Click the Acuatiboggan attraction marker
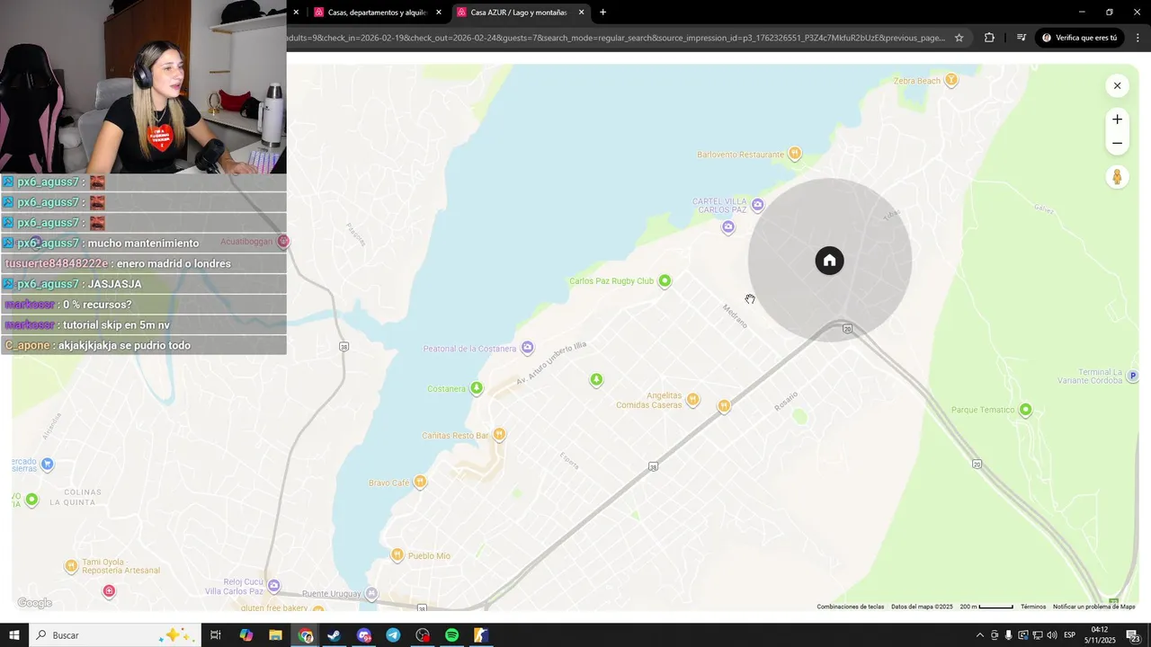Image resolution: width=1151 pixels, height=647 pixels. (x=283, y=241)
